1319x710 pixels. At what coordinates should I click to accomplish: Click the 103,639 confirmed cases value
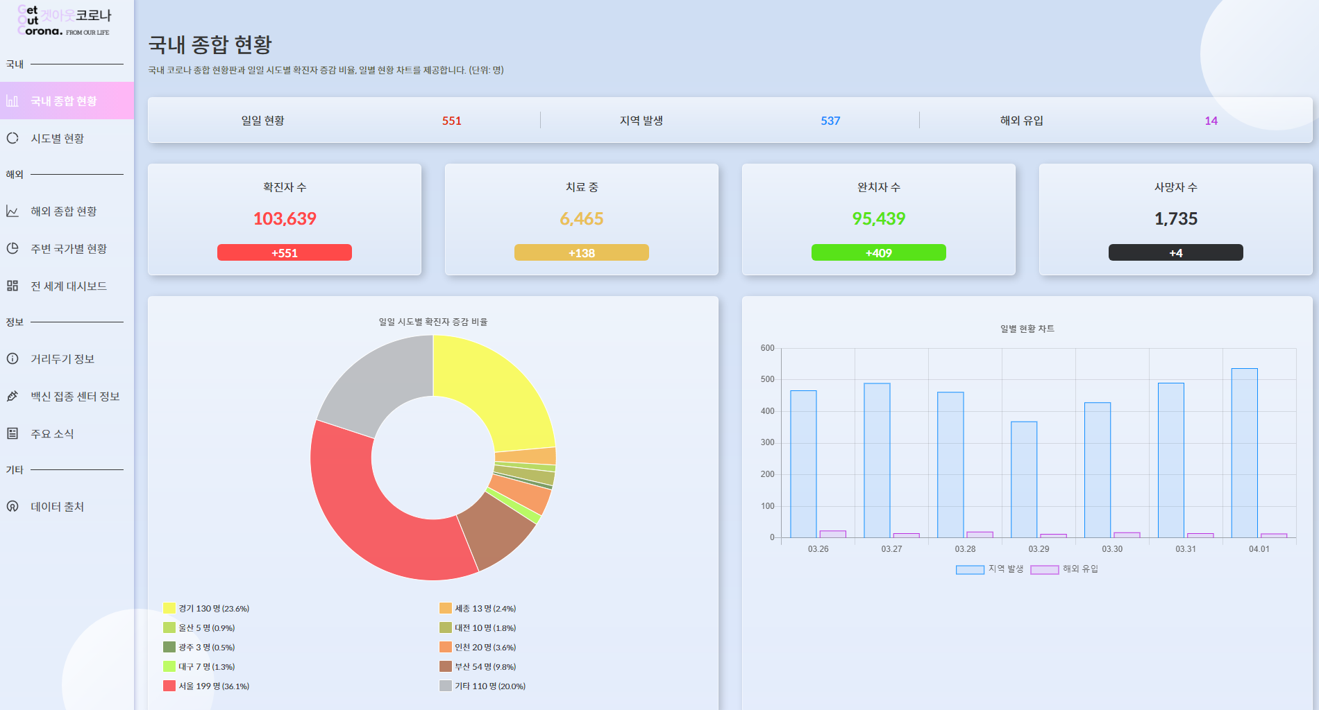pyautogui.click(x=285, y=218)
